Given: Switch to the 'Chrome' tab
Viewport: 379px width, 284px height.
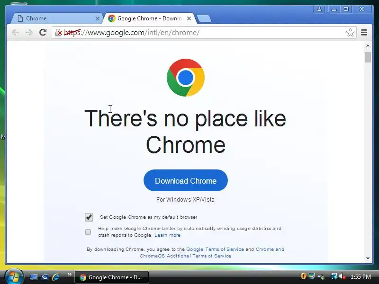Looking at the screenshot, I should point(57,18).
